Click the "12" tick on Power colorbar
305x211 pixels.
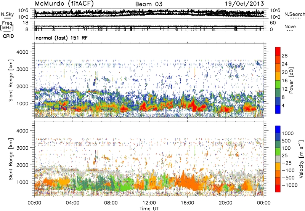(284, 89)
